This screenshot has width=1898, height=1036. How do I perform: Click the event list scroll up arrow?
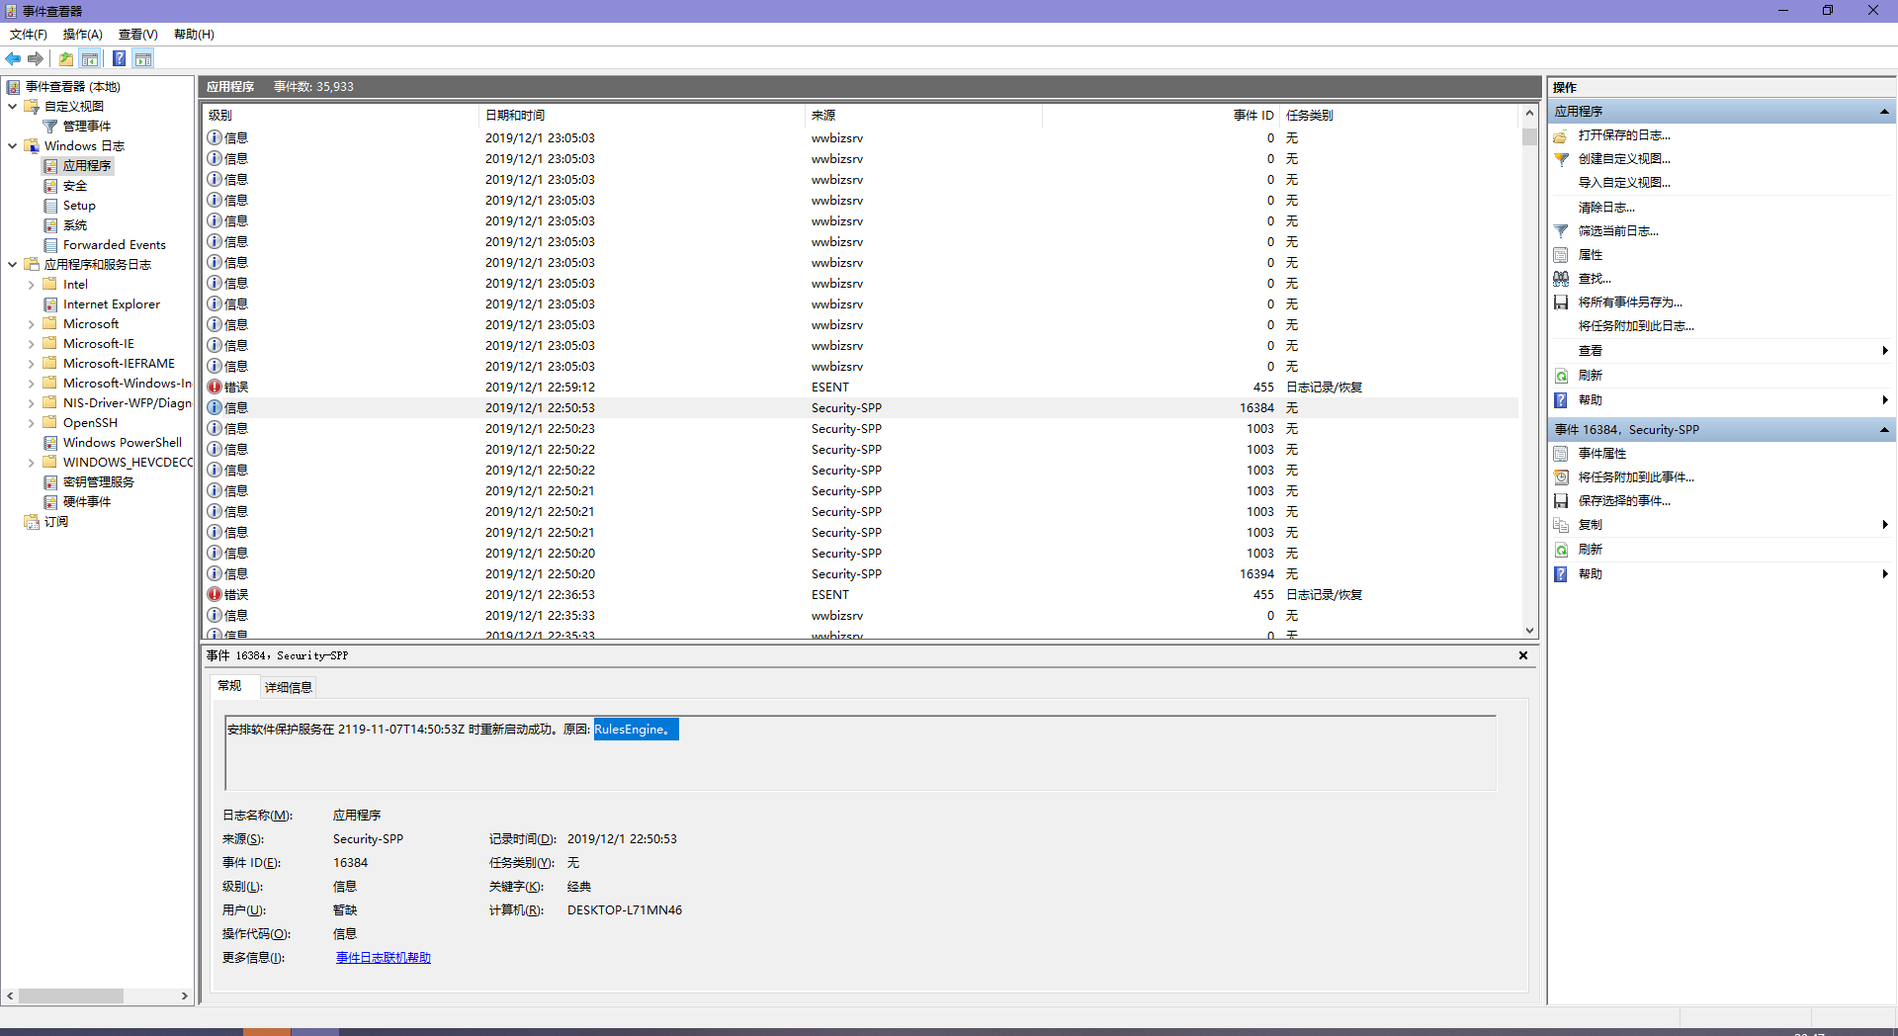(1529, 114)
